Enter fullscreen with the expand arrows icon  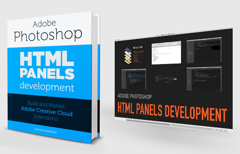click(x=231, y=131)
